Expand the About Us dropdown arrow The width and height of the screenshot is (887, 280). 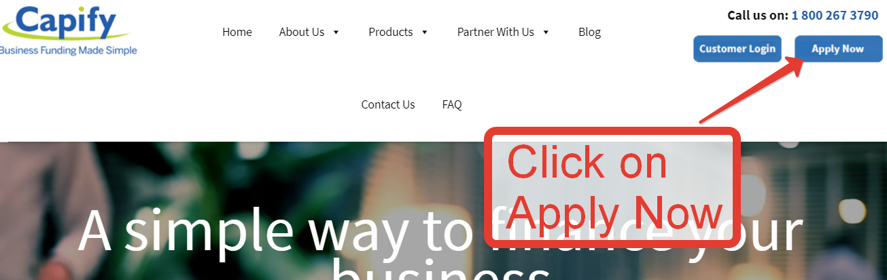[x=336, y=33]
